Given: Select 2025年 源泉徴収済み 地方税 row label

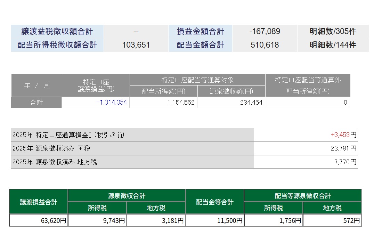Looking at the screenshot, I should (132, 162).
